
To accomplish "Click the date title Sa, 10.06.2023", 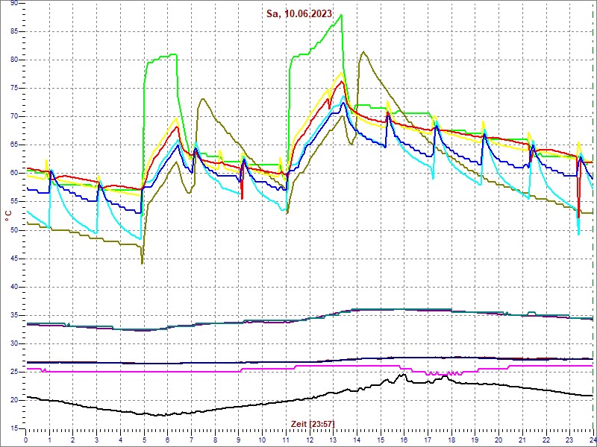I will point(299,14).
